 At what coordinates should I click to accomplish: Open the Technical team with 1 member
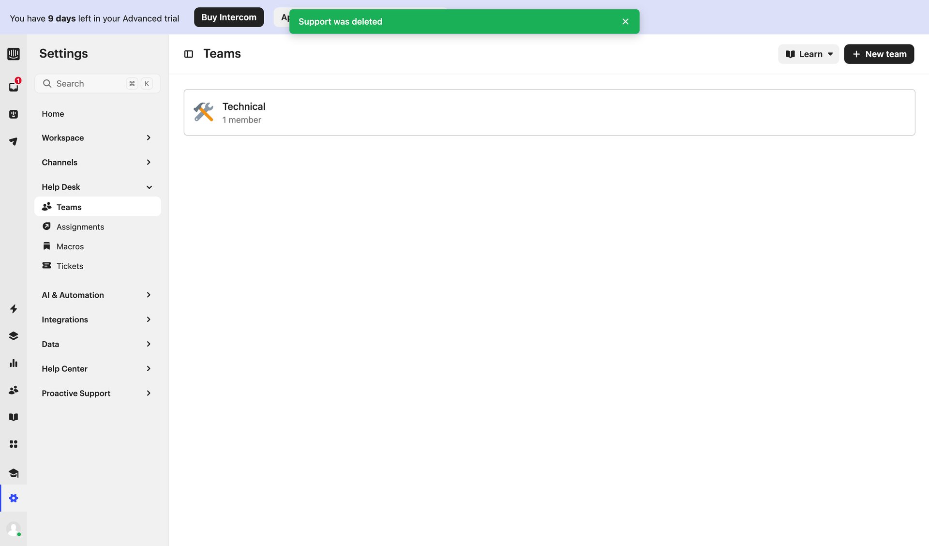click(x=549, y=112)
